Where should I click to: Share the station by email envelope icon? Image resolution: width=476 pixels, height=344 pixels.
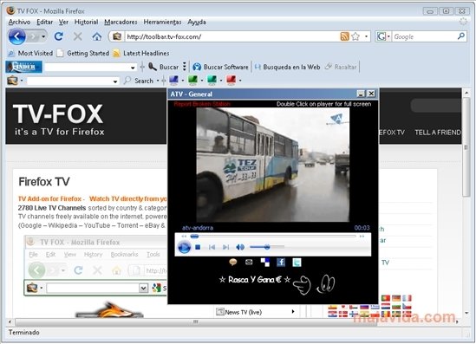click(249, 262)
